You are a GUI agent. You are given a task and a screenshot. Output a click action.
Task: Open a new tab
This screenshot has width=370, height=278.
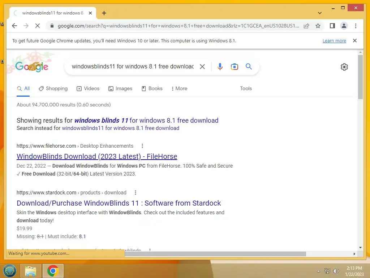(x=104, y=13)
